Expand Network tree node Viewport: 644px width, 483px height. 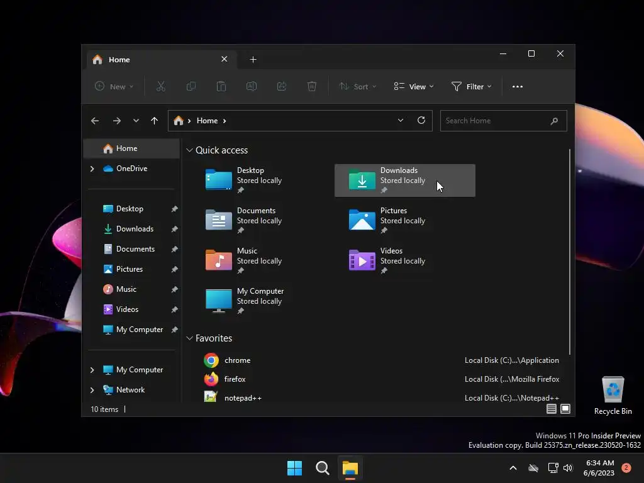coord(92,390)
